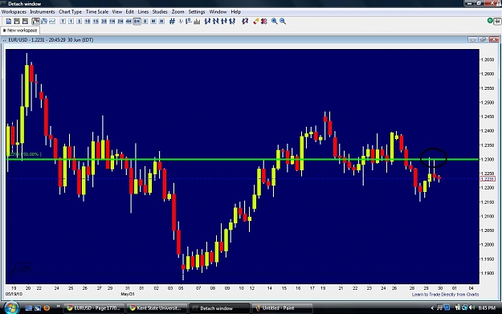
Task: Select the first line drawing tool
Action: (207, 22)
